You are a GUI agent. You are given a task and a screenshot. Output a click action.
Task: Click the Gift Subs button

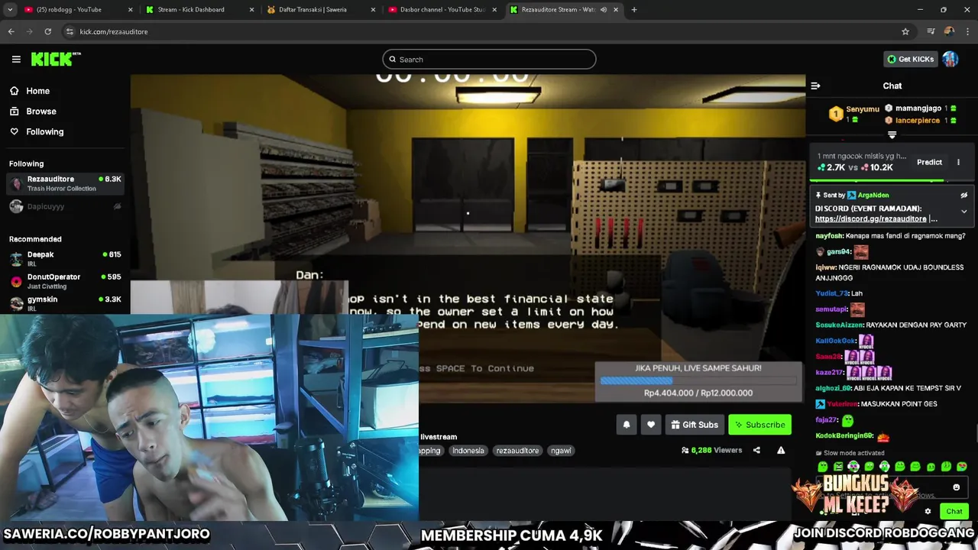coord(695,425)
